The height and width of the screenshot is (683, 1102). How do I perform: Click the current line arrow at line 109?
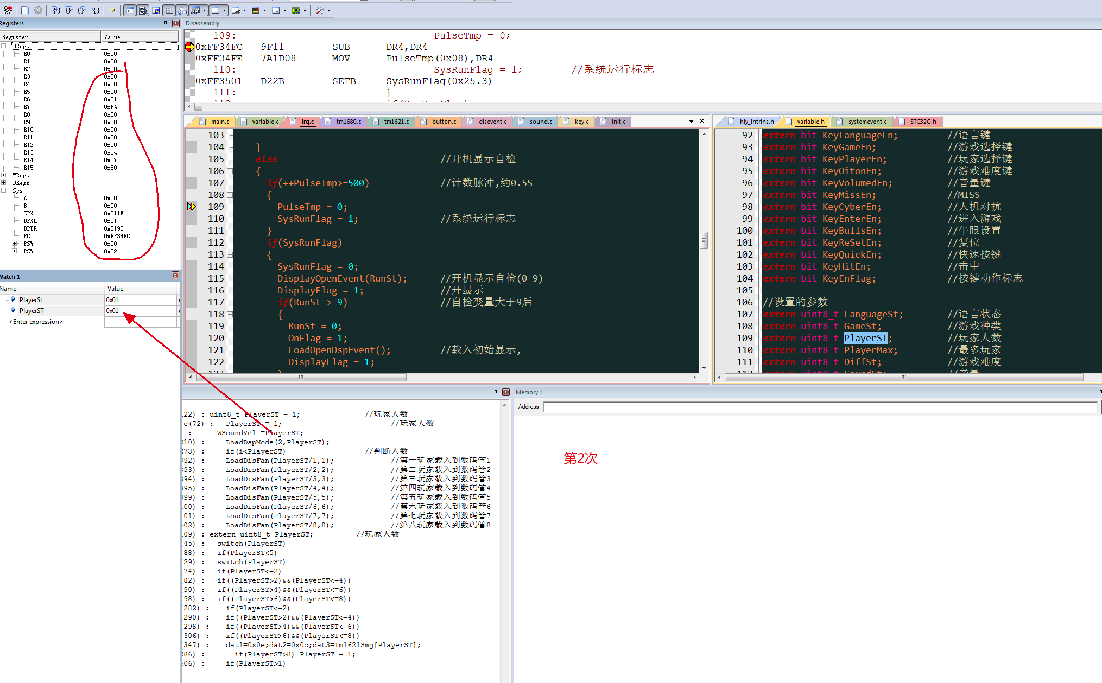coord(191,206)
